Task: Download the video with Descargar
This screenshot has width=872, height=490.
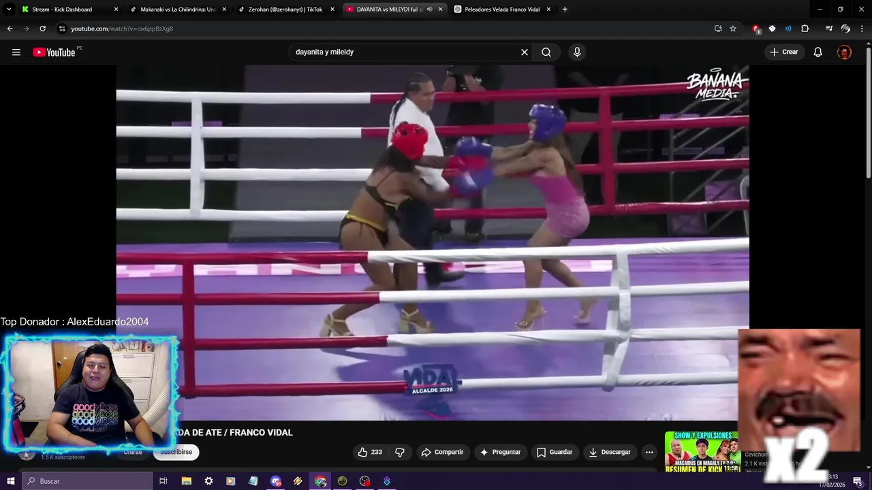Action: point(610,452)
